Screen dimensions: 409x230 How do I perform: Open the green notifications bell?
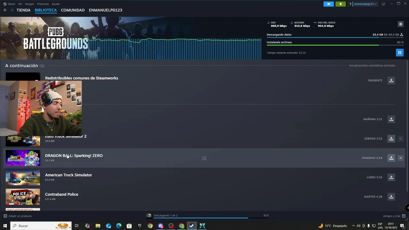tap(340, 4)
